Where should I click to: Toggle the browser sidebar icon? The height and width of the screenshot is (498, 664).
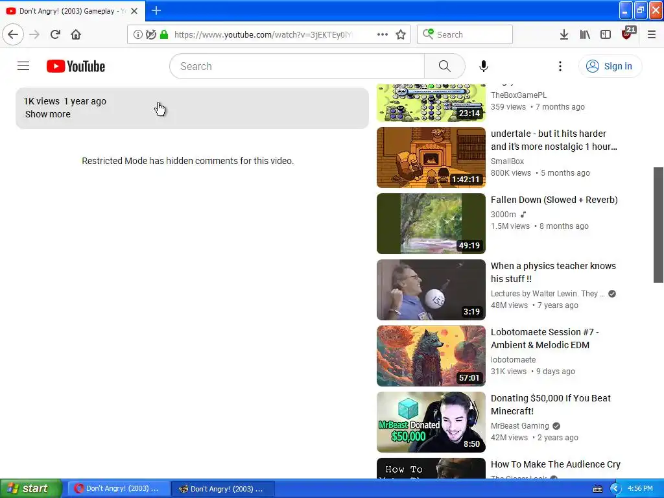tap(606, 34)
